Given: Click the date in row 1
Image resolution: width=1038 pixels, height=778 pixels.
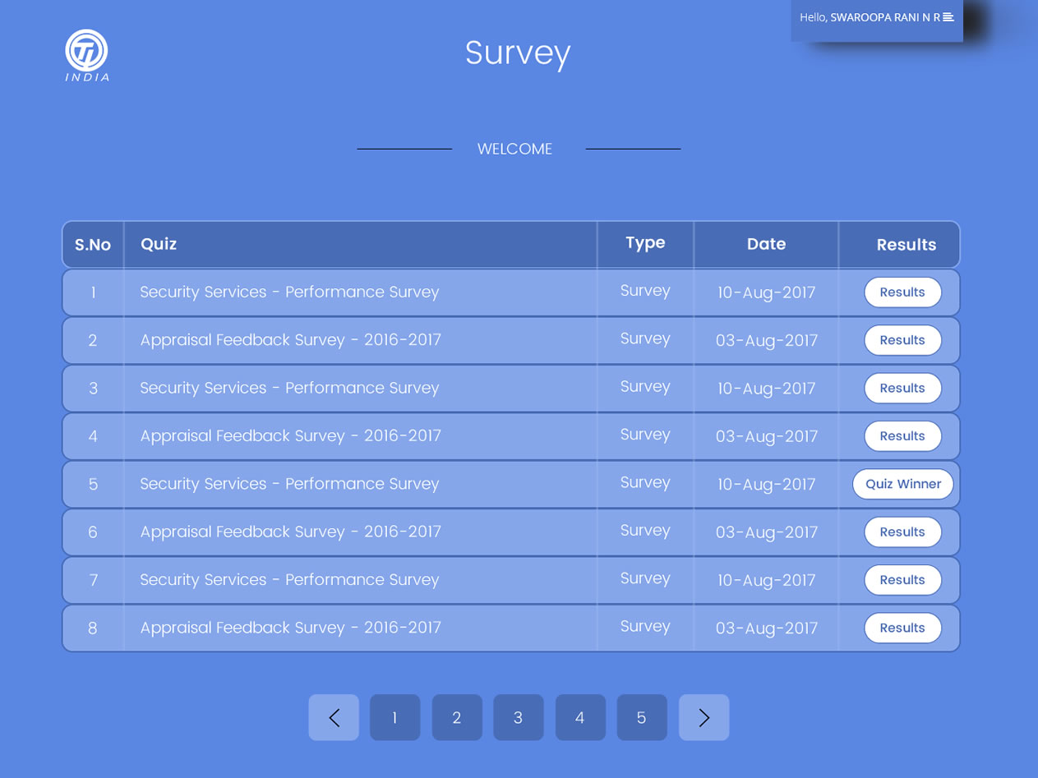Looking at the screenshot, I should pyautogui.click(x=767, y=293).
